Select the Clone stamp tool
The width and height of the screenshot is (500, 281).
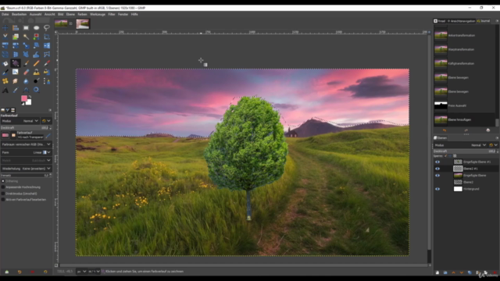37,73
